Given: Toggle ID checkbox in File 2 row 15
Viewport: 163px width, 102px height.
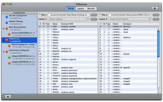Looking at the screenshot, I should pos(104,68).
